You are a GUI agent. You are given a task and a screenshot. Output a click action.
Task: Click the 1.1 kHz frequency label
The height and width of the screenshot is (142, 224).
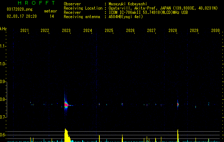[x=3, y=46]
